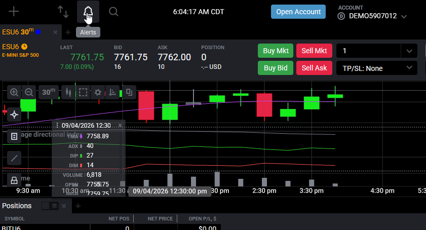Click the NET POS column header

coord(119,218)
